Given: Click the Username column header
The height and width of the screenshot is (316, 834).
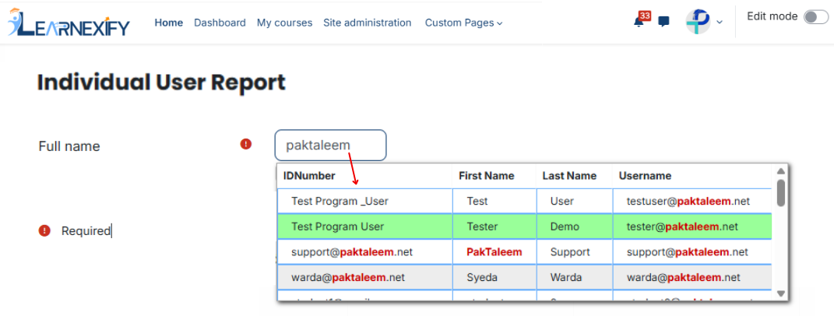Looking at the screenshot, I should tap(646, 176).
